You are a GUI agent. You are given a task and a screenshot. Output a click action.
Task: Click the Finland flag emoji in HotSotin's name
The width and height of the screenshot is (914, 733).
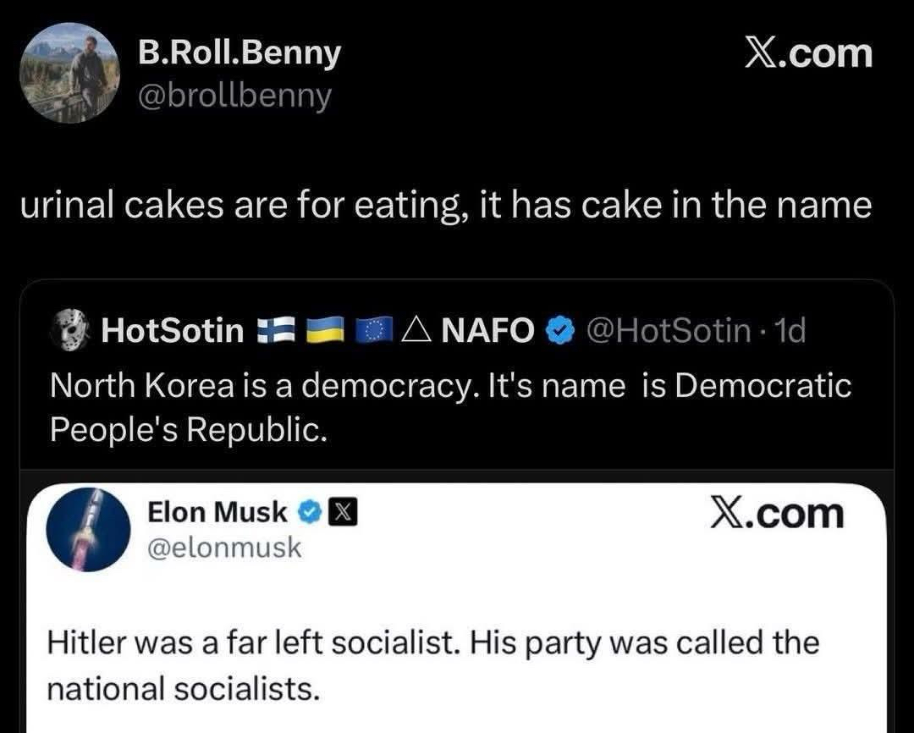pyautogui.click(x=275, y=331)
